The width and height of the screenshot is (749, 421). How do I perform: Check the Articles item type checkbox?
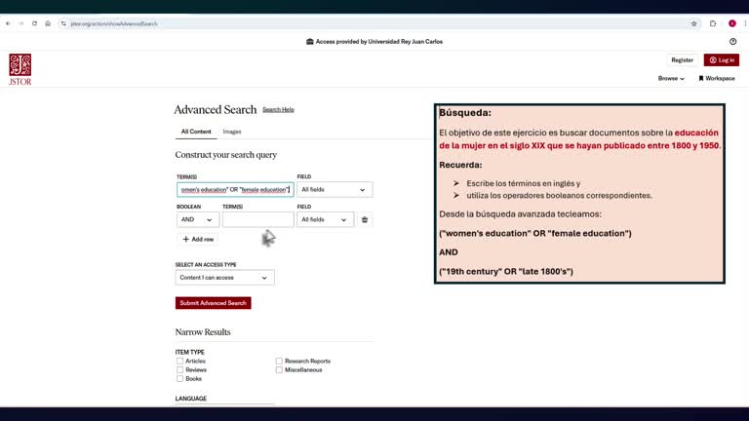(x=179, y=361)
